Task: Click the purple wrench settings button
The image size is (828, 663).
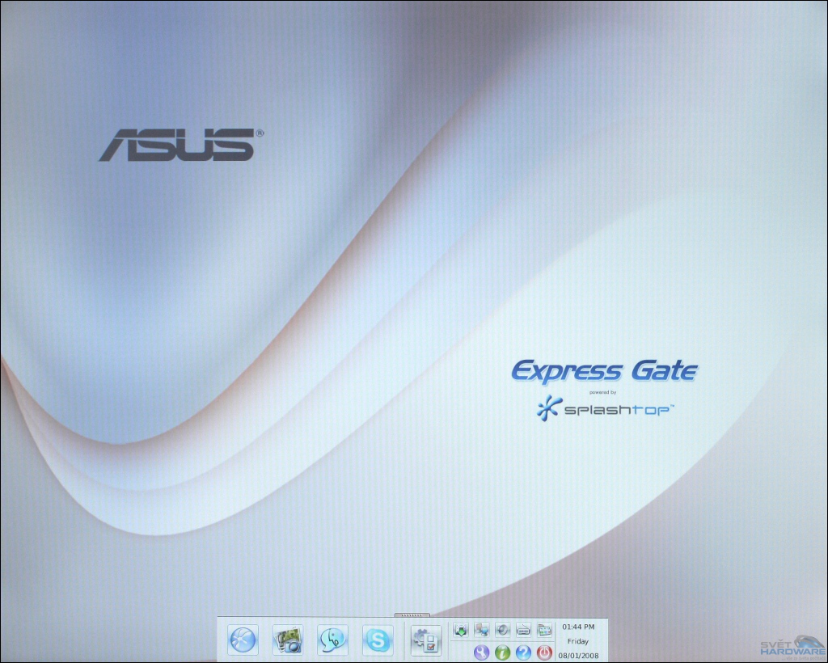Action: (482, 652)
